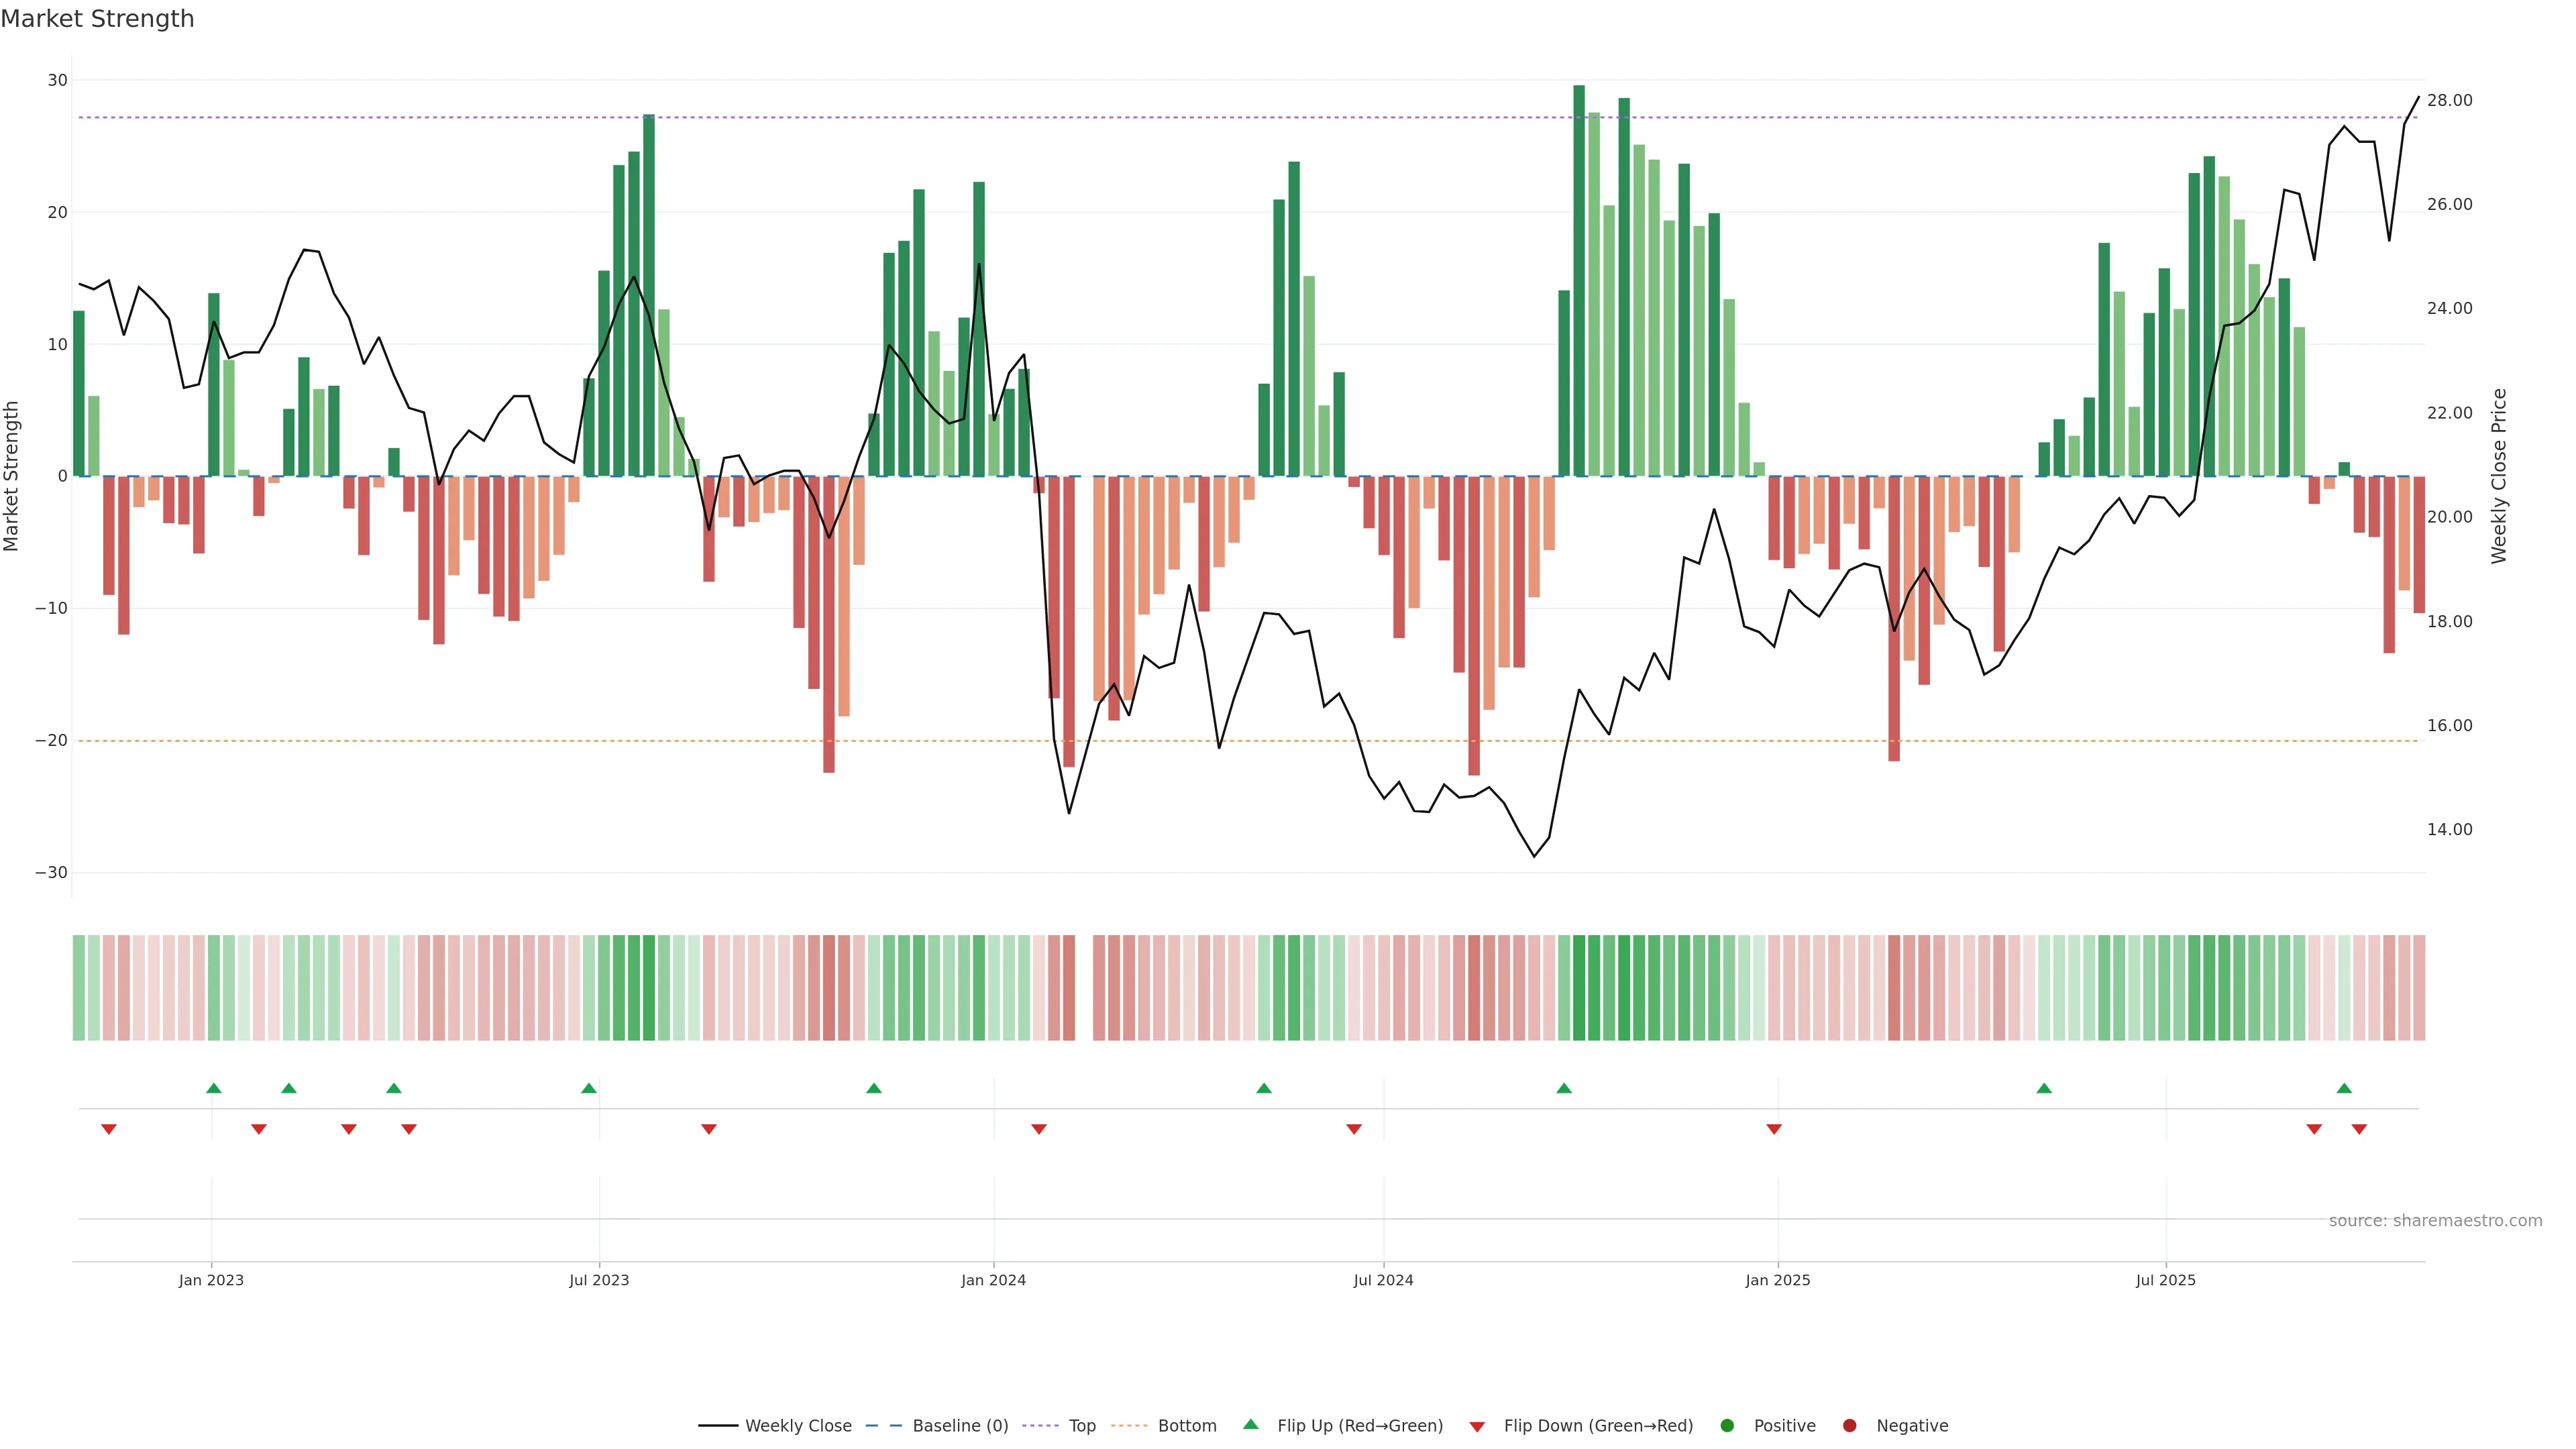Click the 28.00 right axis tick label
Image resolution: width=2576 pixels, height=1449 pixels.
[2449, 100]
